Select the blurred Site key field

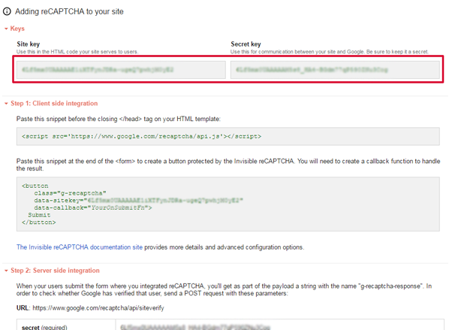[121, 70]
